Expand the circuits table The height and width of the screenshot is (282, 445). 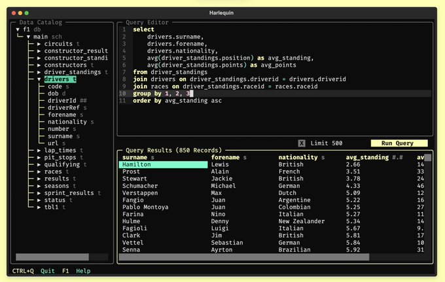[39, 44]
